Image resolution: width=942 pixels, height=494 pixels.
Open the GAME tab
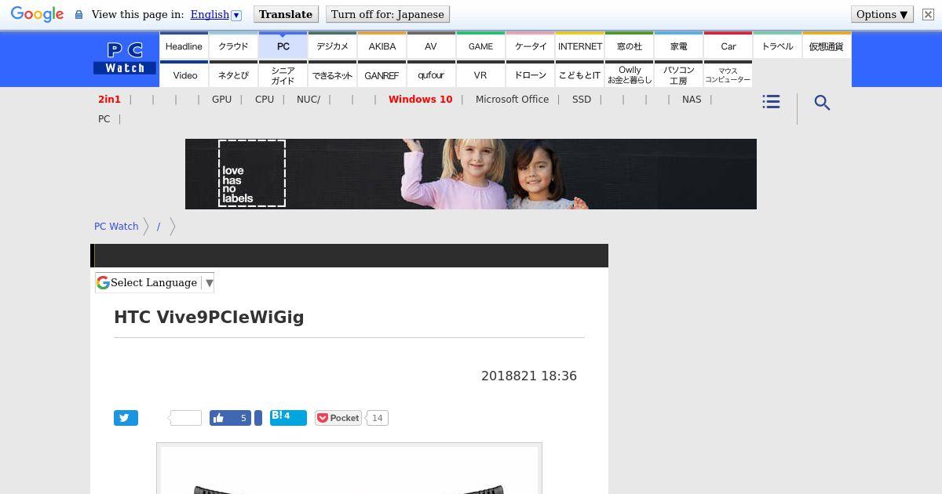click(480, 45)
